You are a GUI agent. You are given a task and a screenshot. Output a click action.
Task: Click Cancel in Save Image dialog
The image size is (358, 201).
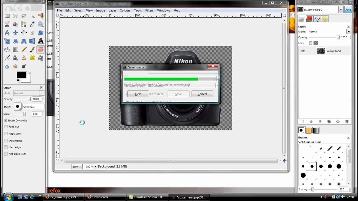[202, 94]
